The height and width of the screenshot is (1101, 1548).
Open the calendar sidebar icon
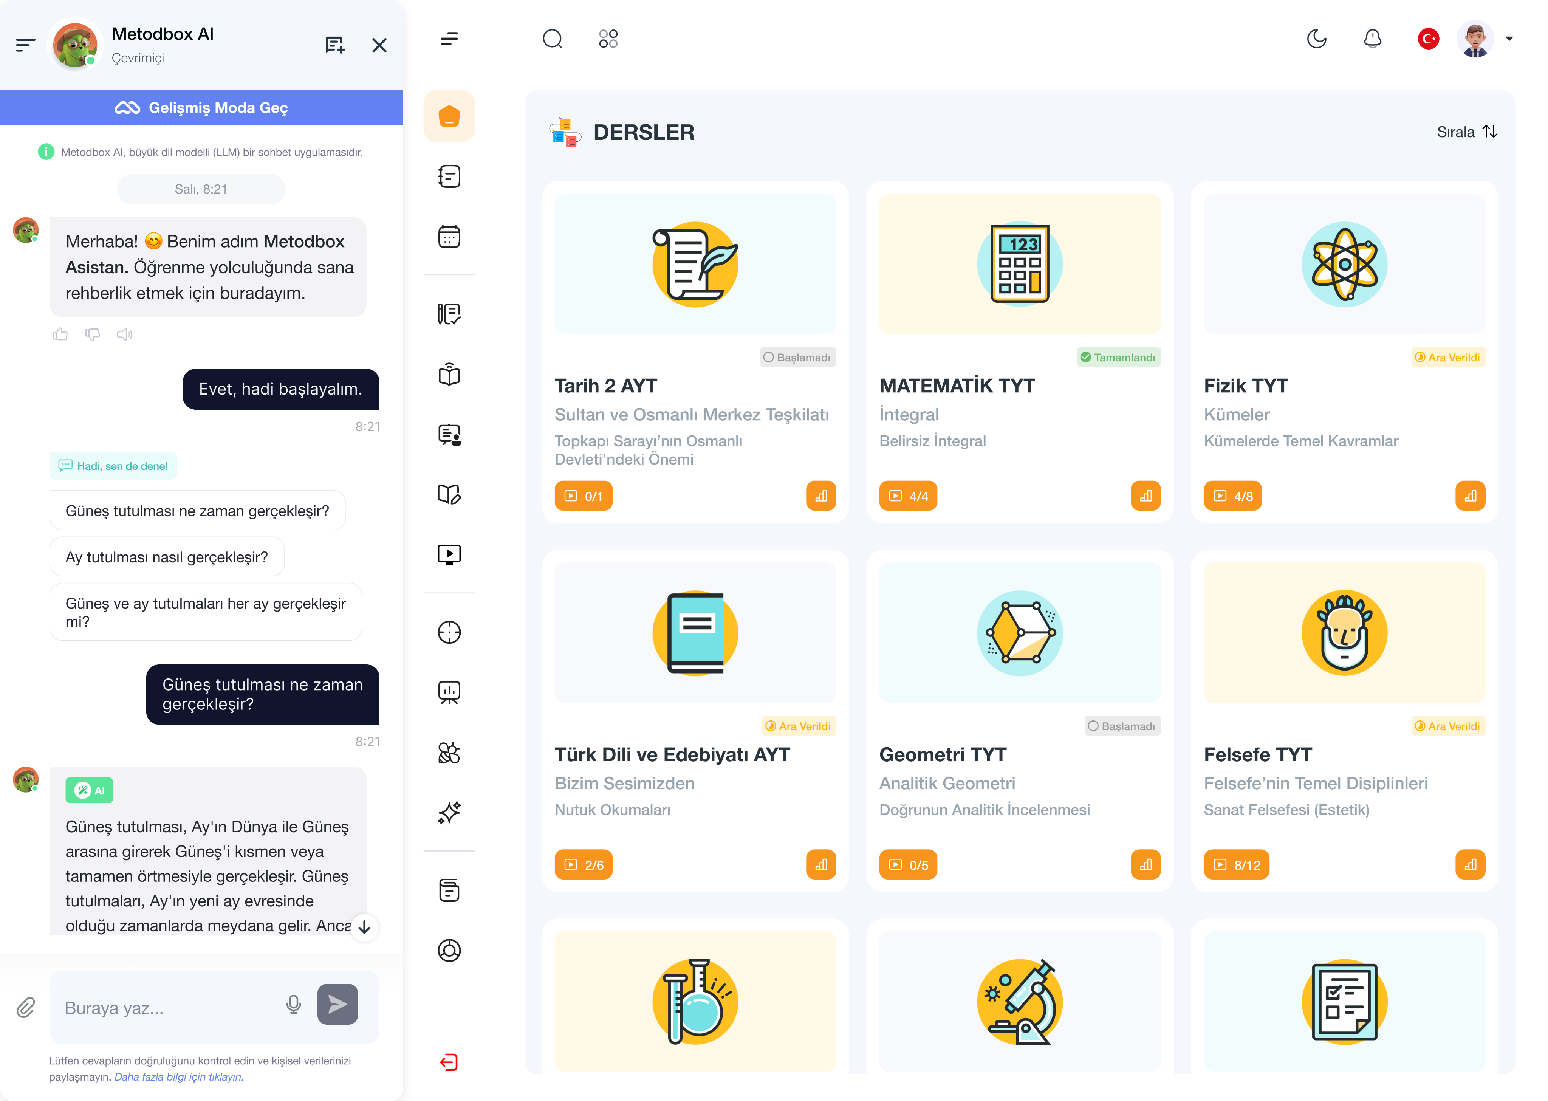click(x=449, y=237)
